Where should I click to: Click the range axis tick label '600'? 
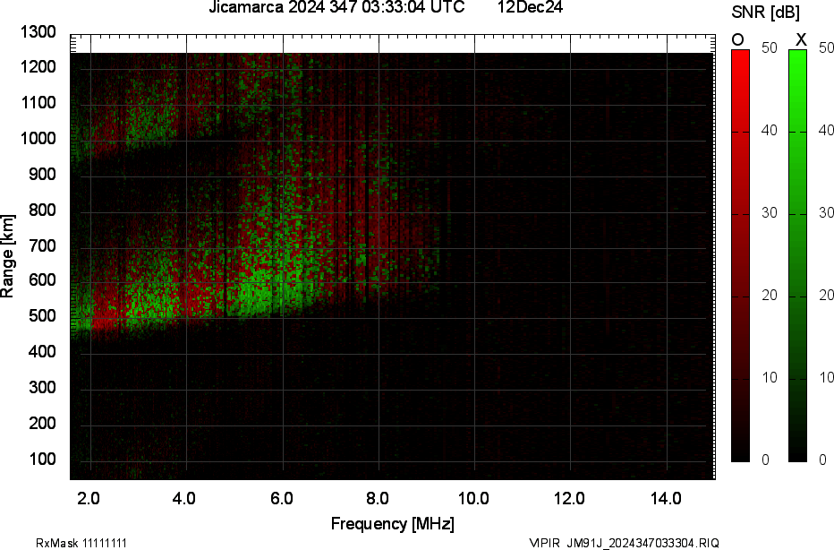tap(42, 280)
